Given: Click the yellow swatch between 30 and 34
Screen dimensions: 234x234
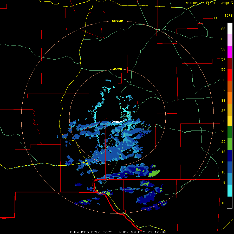Looking at the screenshot, I should tap(230, 121).
